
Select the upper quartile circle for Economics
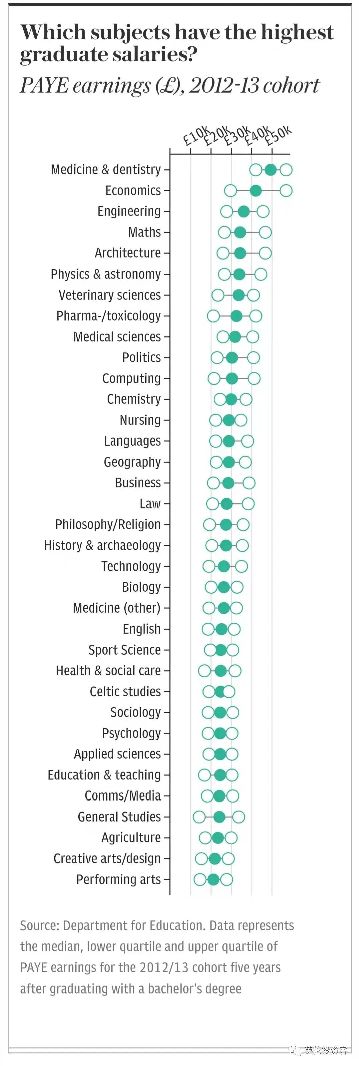click(x=286, y=191)
